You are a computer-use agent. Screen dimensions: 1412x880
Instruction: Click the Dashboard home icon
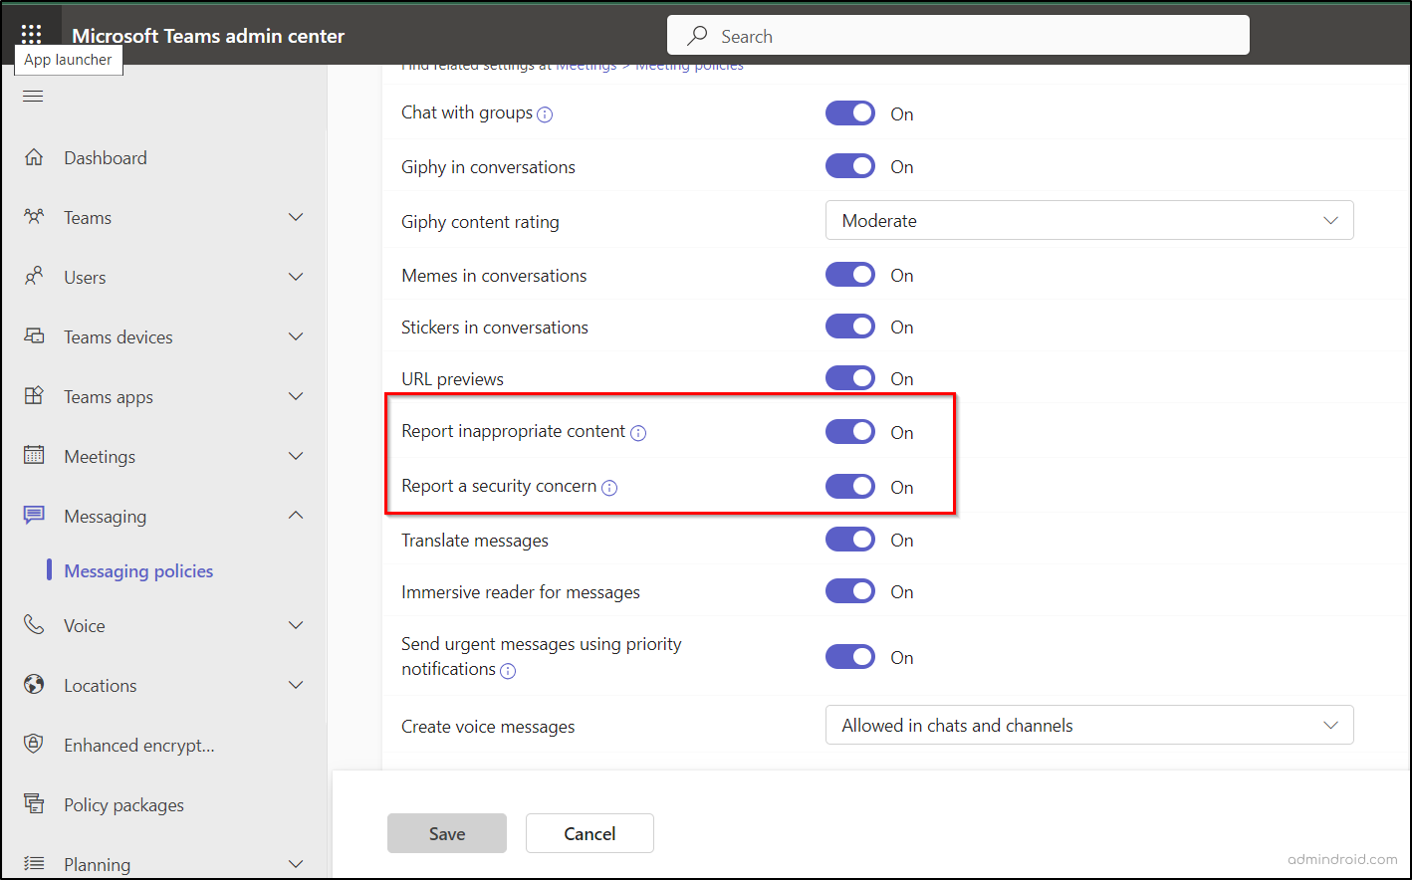[33, 156]
